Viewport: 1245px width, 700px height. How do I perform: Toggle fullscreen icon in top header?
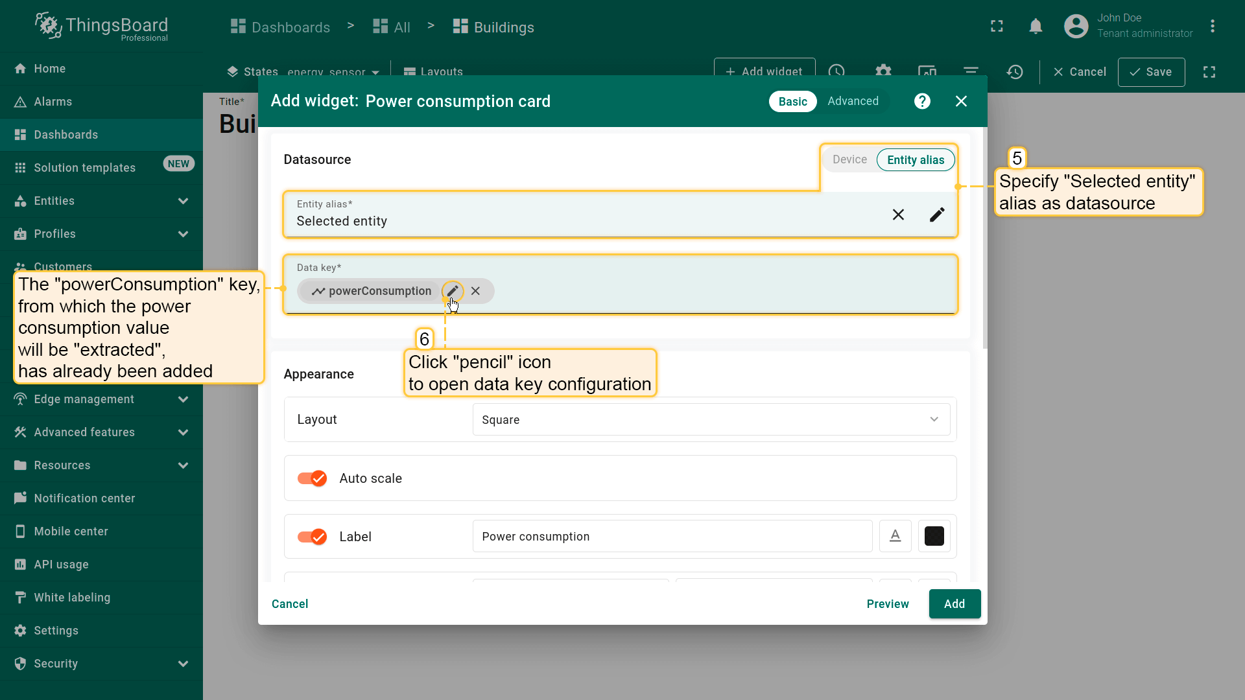[997, 27]
